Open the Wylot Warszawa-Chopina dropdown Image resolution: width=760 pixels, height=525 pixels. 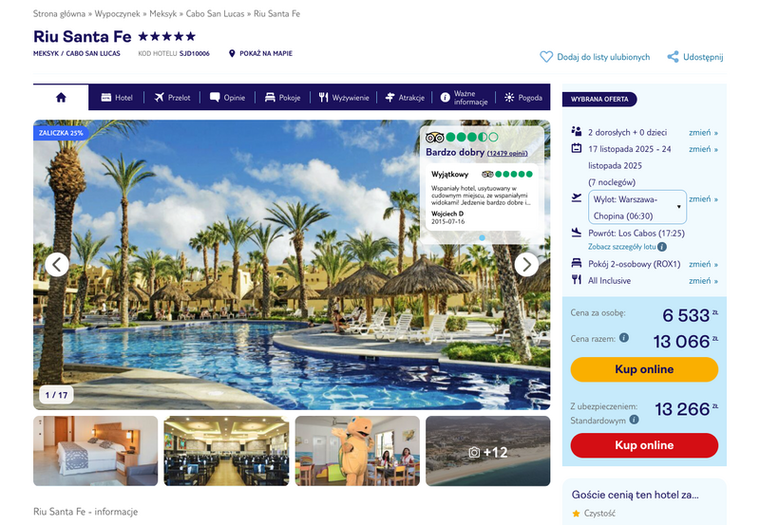[x=636, y=207]
